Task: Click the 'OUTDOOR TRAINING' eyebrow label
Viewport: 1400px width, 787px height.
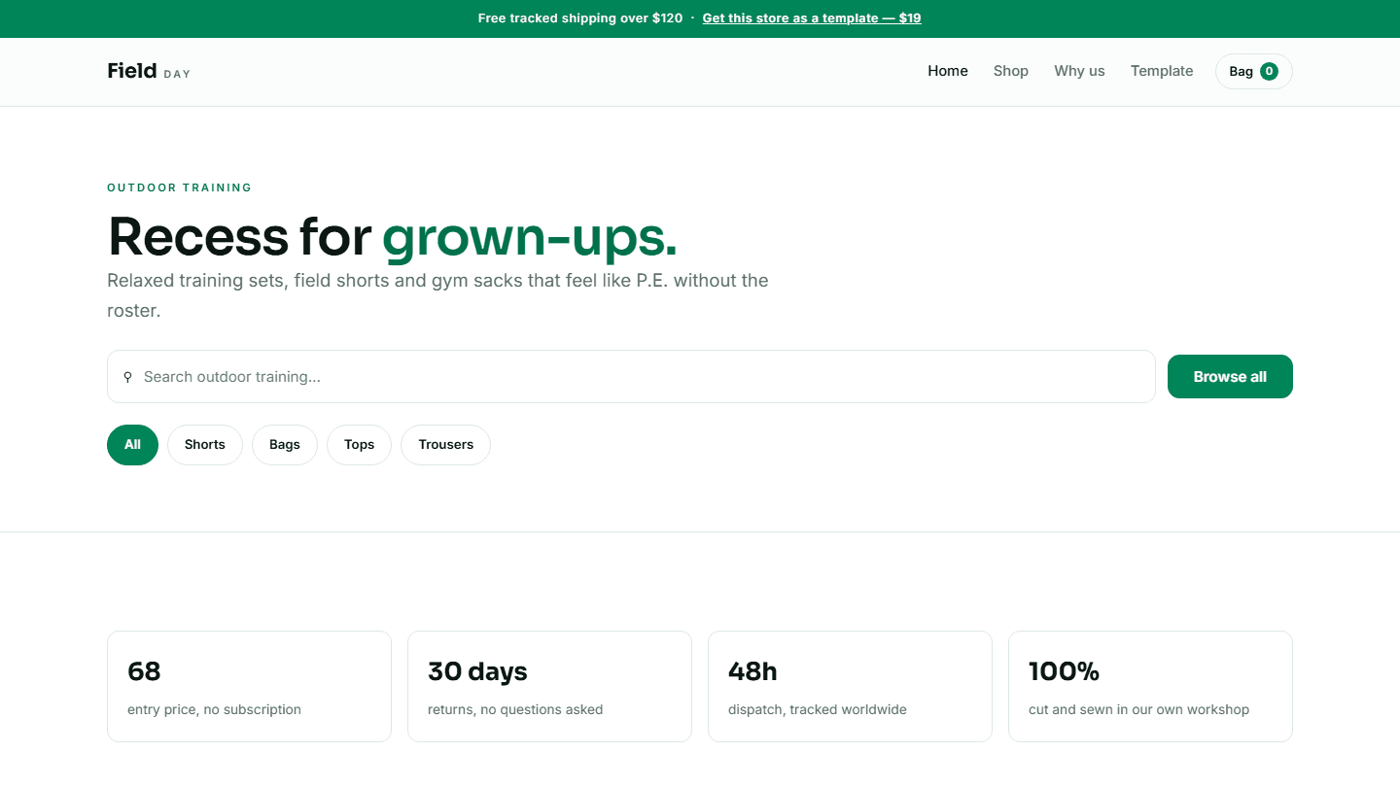Action: [x=180, y=188]
